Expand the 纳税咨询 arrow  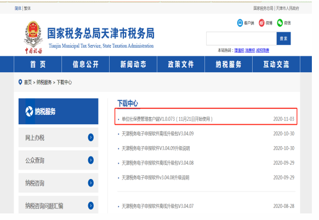pos(91,183)
